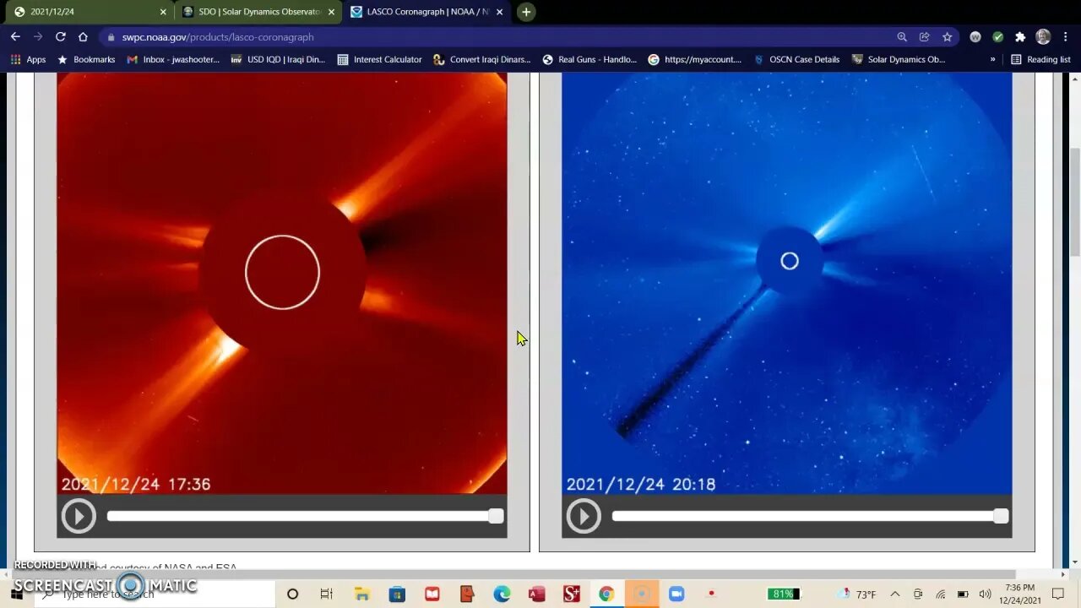Share this page from address bar

point(925,37)
